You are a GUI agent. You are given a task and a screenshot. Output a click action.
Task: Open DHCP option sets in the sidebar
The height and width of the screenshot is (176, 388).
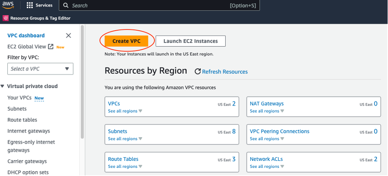[x=28, y=172]
